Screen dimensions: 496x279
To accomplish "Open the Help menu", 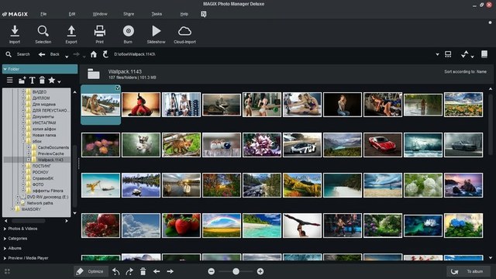I will (184, 14).
